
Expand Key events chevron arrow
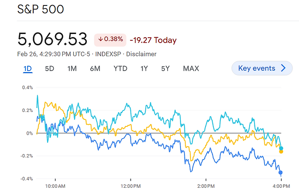[x=284, y=68]
